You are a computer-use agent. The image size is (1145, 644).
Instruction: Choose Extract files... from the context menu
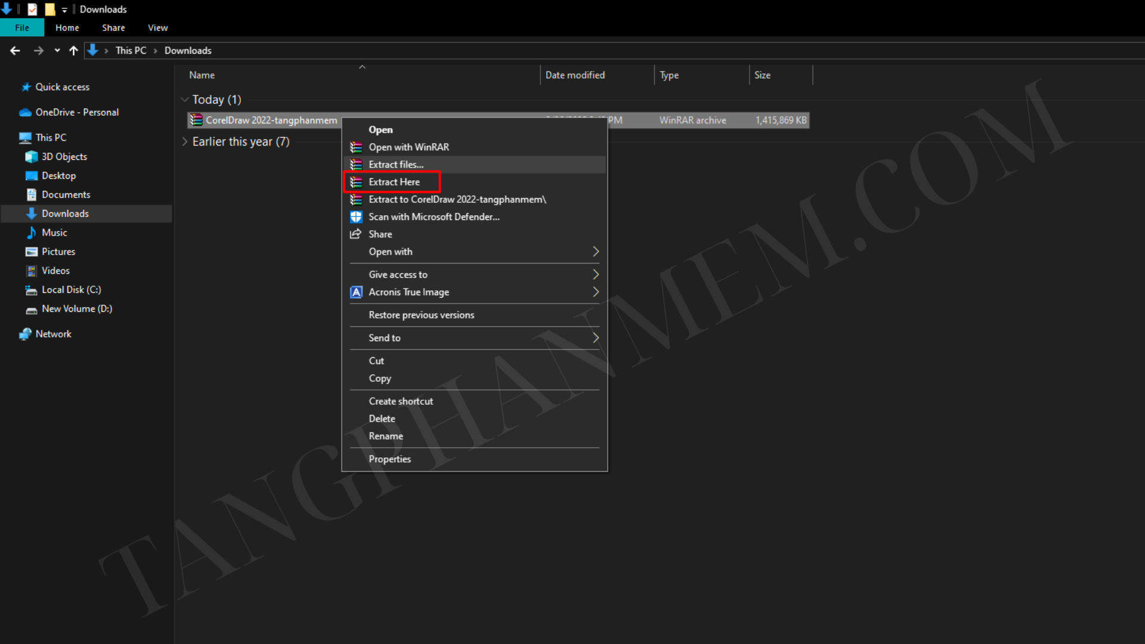[x=396, y=165]
